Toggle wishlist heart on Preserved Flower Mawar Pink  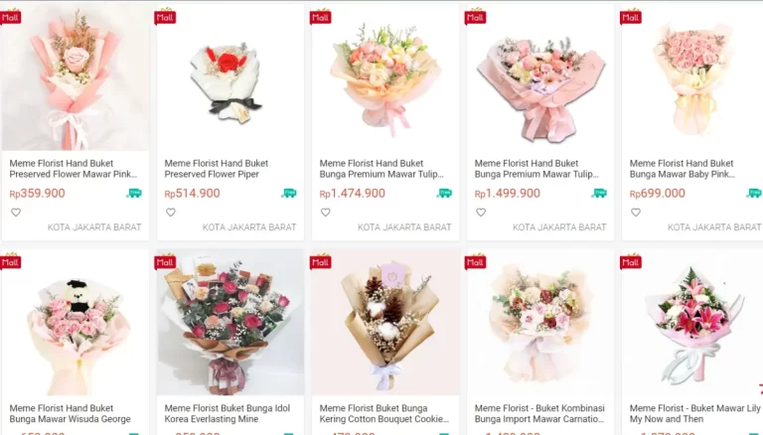(x=16, y=213)
